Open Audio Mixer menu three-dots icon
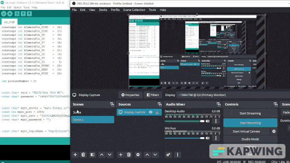The height and width of the screenshot is (163, 290). pyautogui.click(x=178, y=155)
